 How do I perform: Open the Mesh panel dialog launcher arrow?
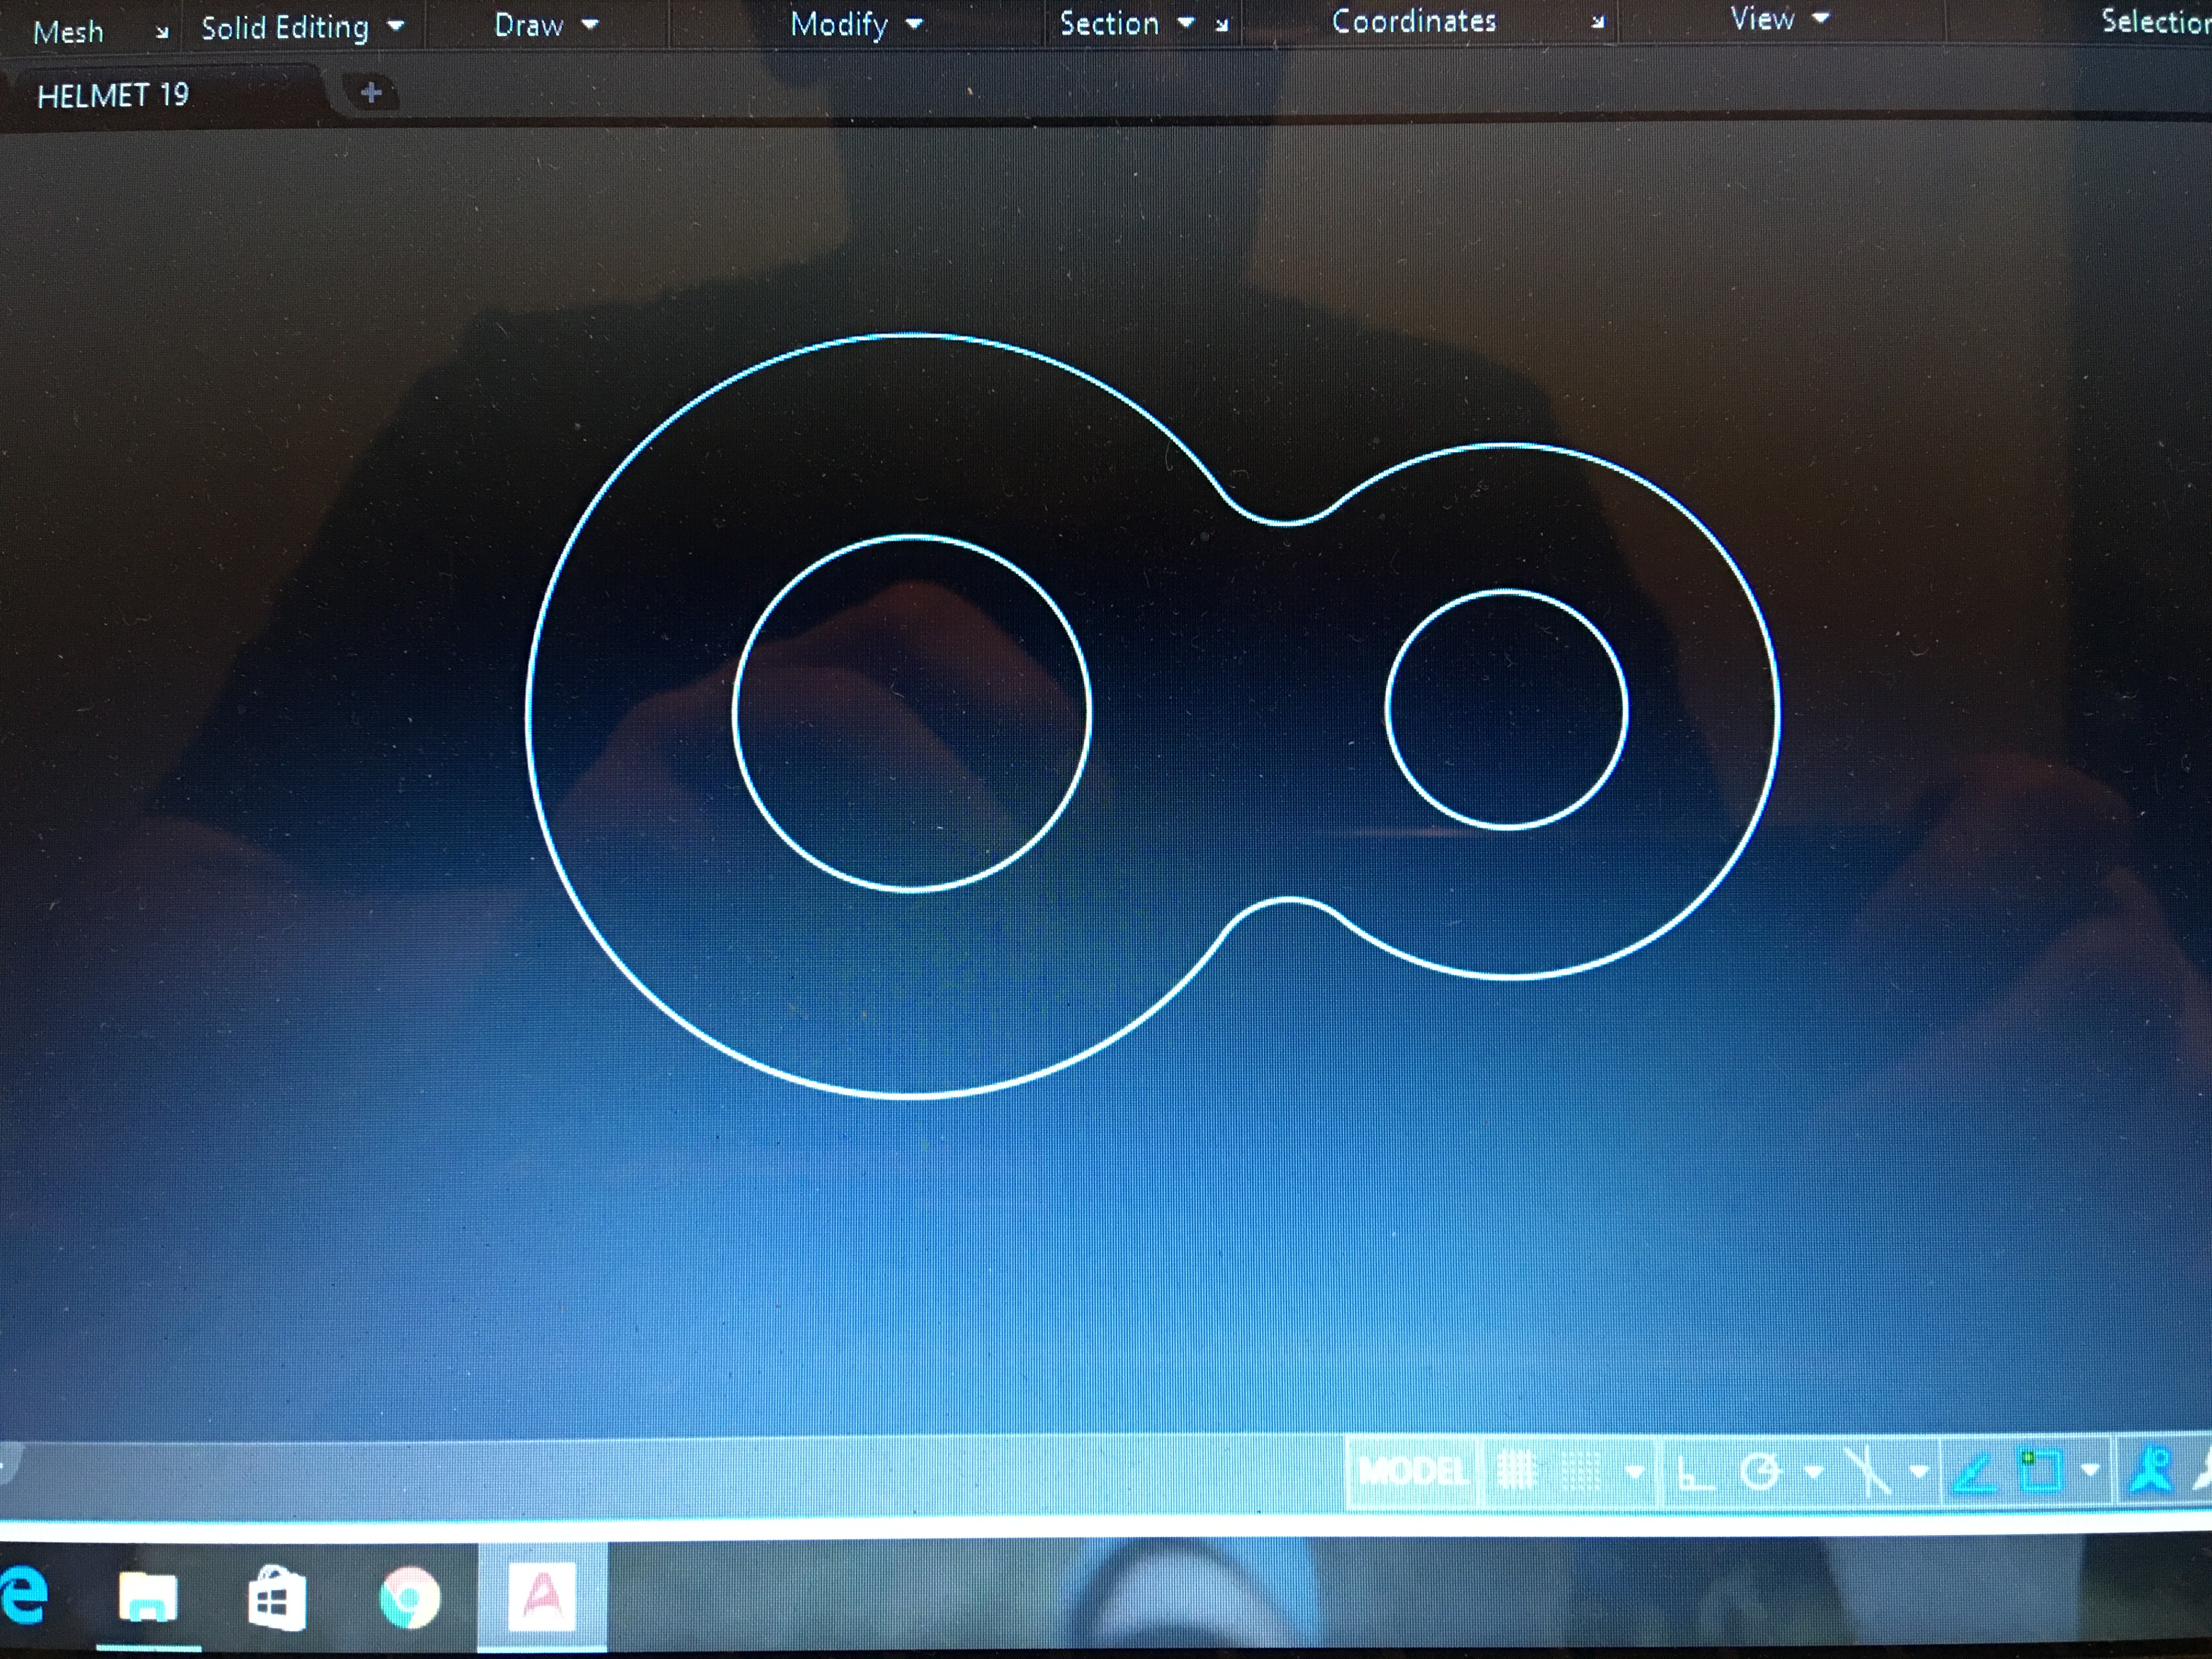pyautogui.click(x=162, y=33)
